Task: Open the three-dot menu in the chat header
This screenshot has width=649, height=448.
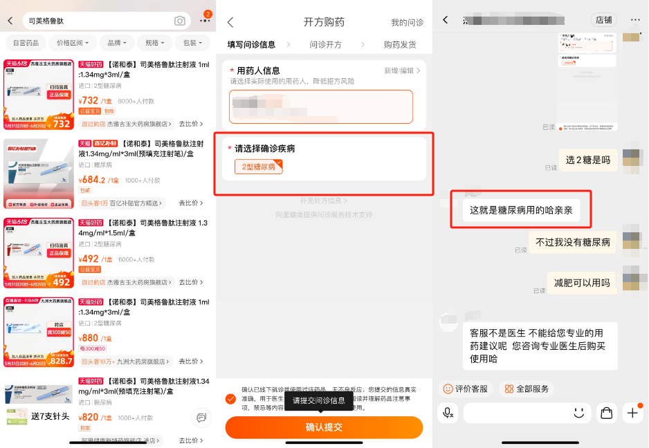Action: click(x=635, y=20)
